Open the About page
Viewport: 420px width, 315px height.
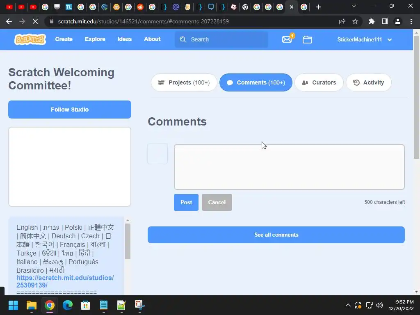click(152, 39)
